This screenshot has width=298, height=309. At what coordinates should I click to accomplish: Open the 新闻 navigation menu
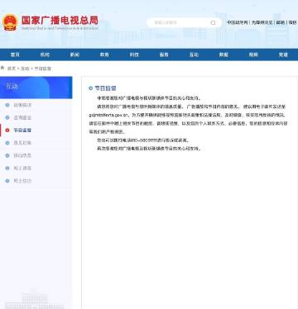click(74, 55)
